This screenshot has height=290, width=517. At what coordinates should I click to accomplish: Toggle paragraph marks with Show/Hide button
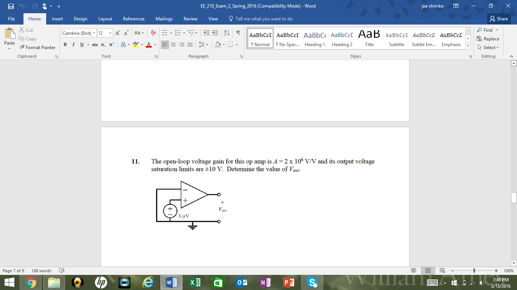(238, 32)
